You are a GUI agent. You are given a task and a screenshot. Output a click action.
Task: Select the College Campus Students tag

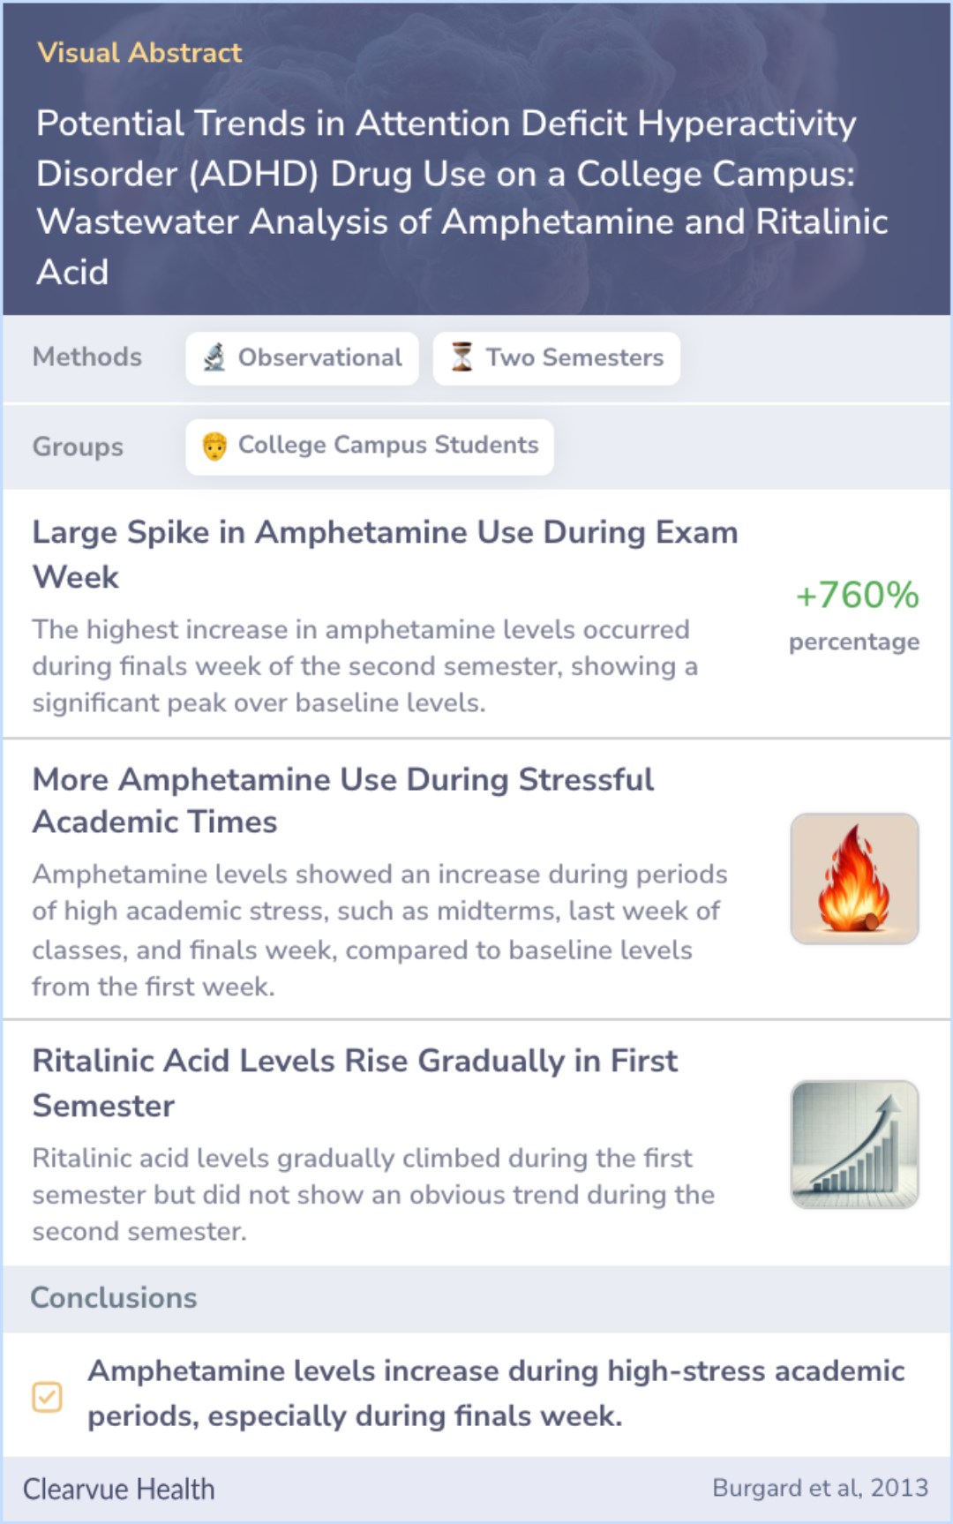[370, 447]
